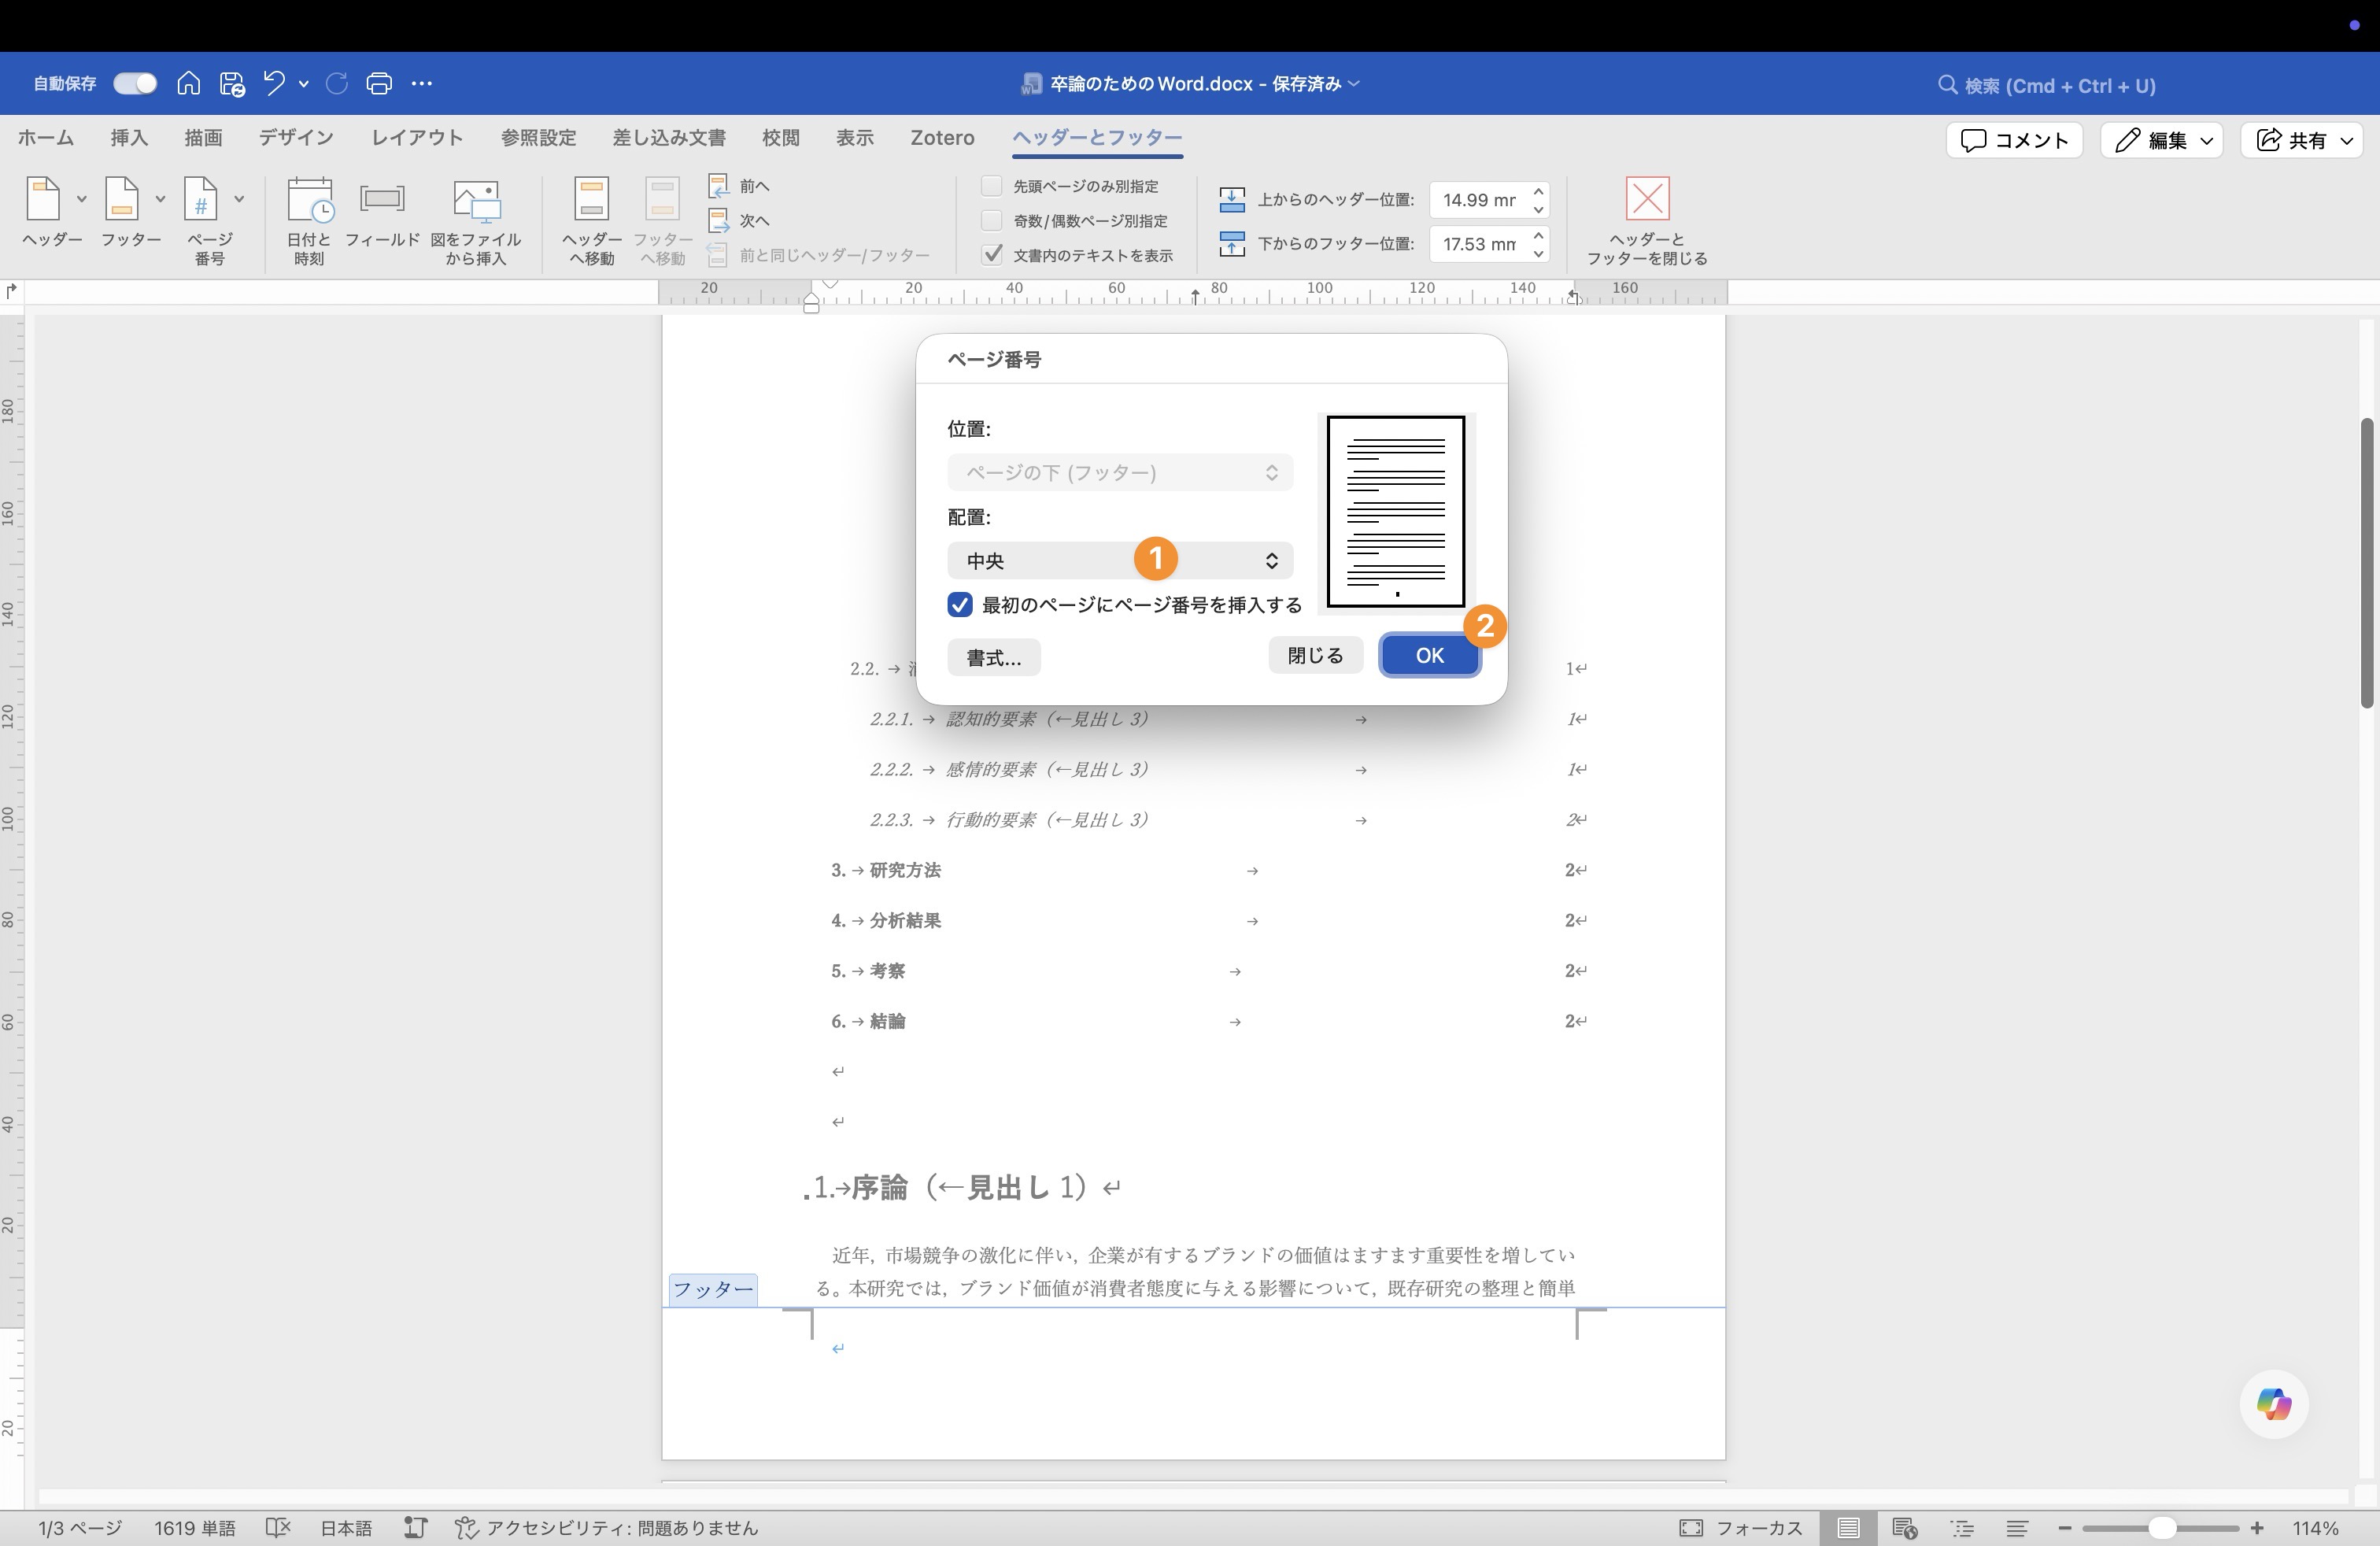
Task: Adjust the zoom slider in status bar
Action: coord(2161,1528)
